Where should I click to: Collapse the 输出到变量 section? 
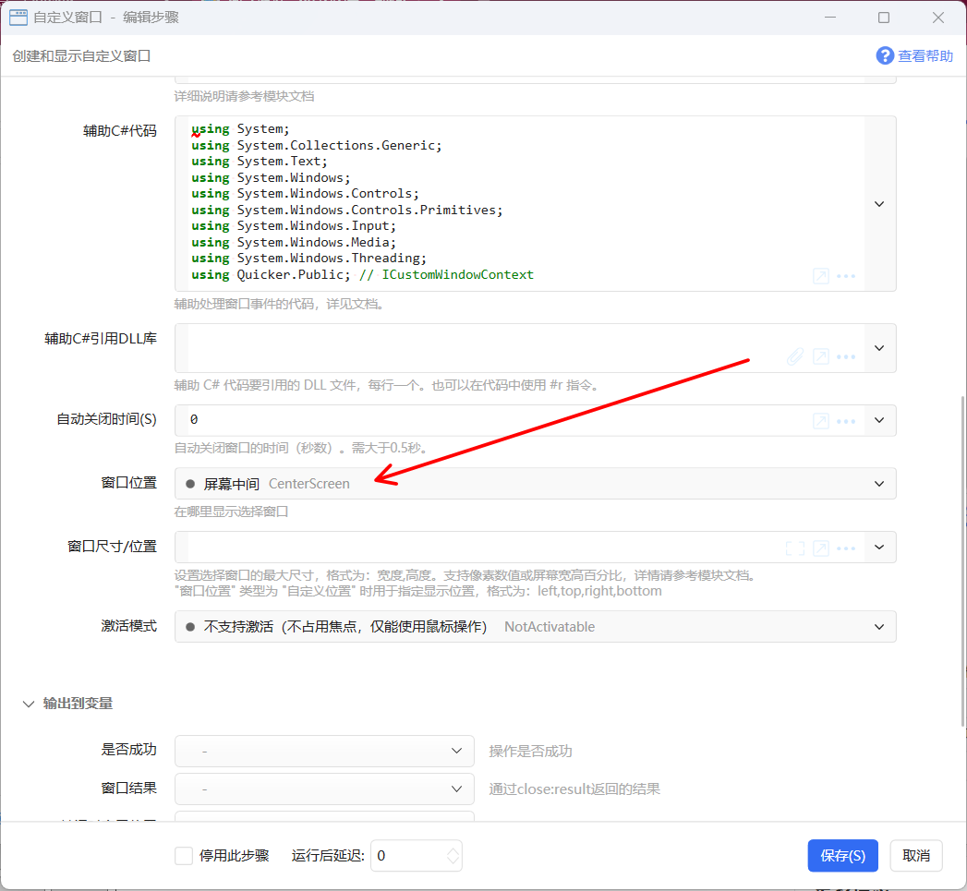coord(29,704)
